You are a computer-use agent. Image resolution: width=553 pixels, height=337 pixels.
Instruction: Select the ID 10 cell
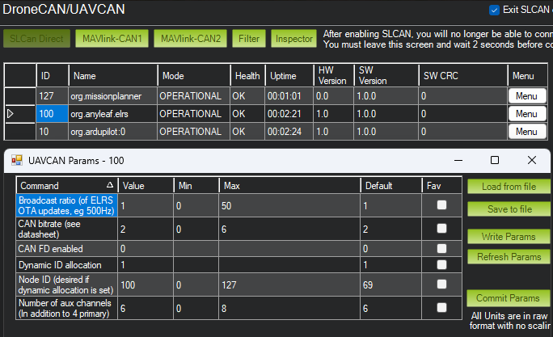point(53,132)
